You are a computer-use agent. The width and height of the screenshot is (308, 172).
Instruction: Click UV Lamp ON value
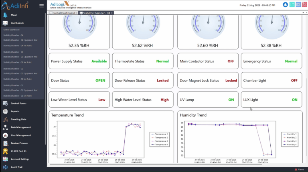point(231,100)
